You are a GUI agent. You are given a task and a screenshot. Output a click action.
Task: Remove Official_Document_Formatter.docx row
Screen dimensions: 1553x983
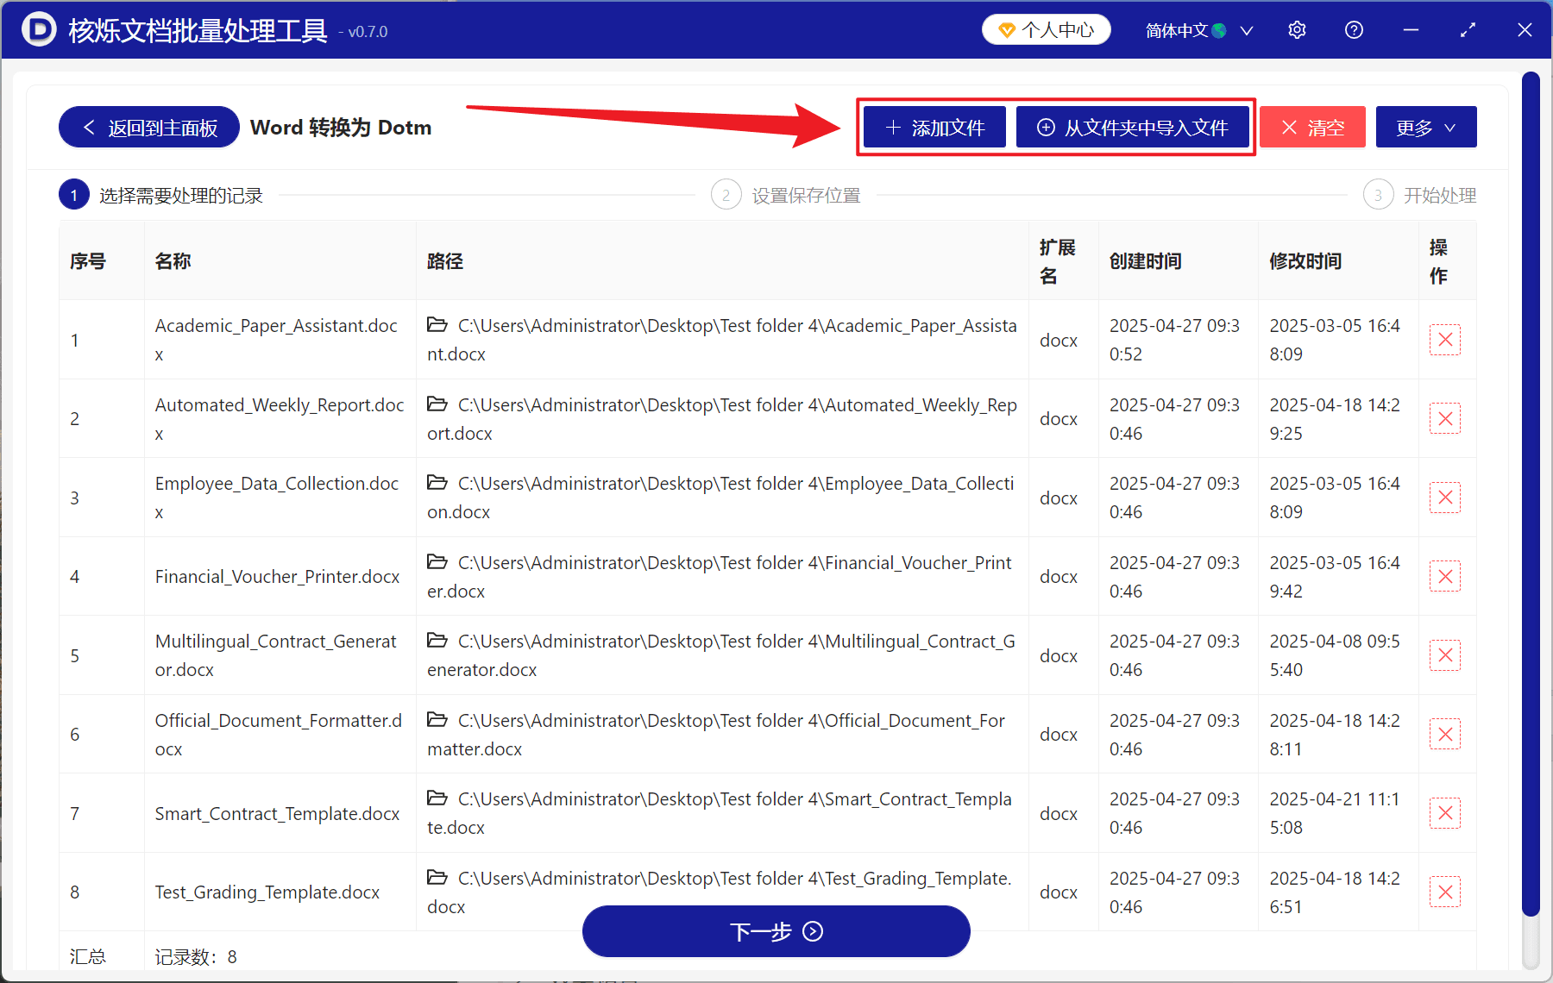[x=1445, y=735]
